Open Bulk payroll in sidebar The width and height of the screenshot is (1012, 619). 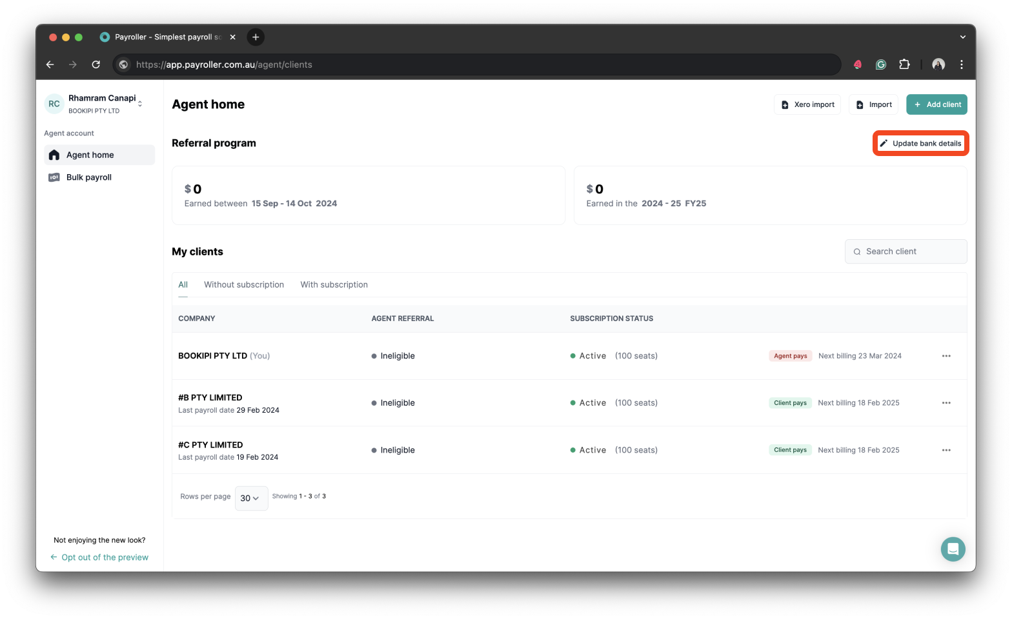(99, 177)
